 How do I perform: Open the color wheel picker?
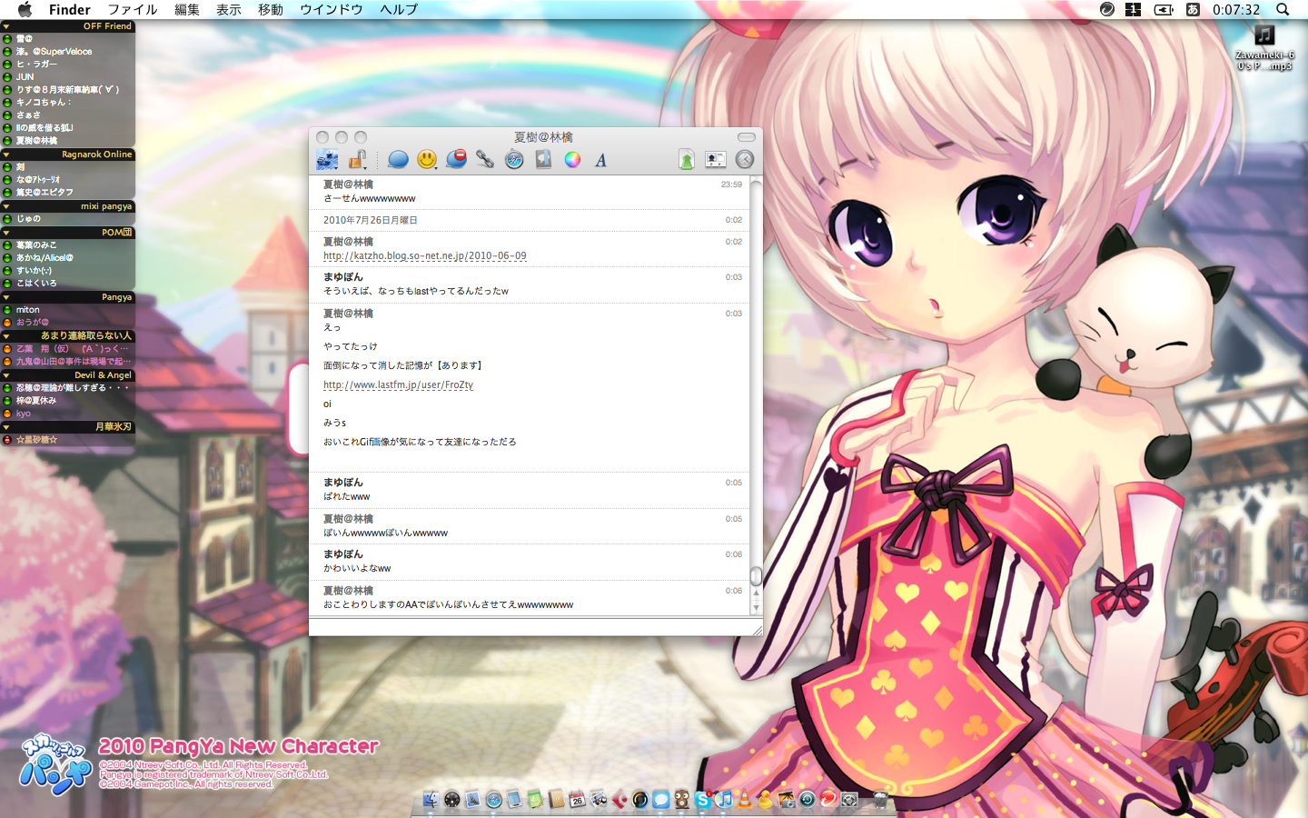coord(572,160)
